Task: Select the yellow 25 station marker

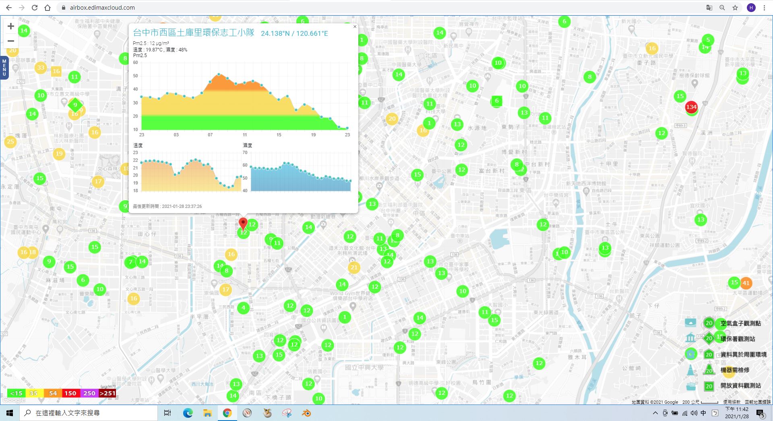Action: coord(10,142)
